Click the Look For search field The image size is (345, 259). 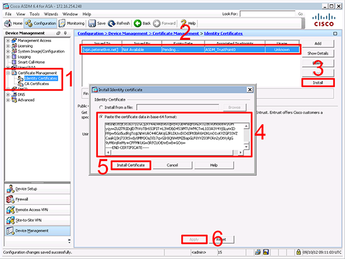[267, 14]
